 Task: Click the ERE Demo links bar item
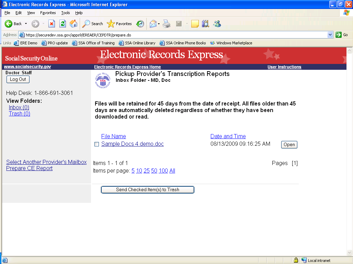[25, 43]
